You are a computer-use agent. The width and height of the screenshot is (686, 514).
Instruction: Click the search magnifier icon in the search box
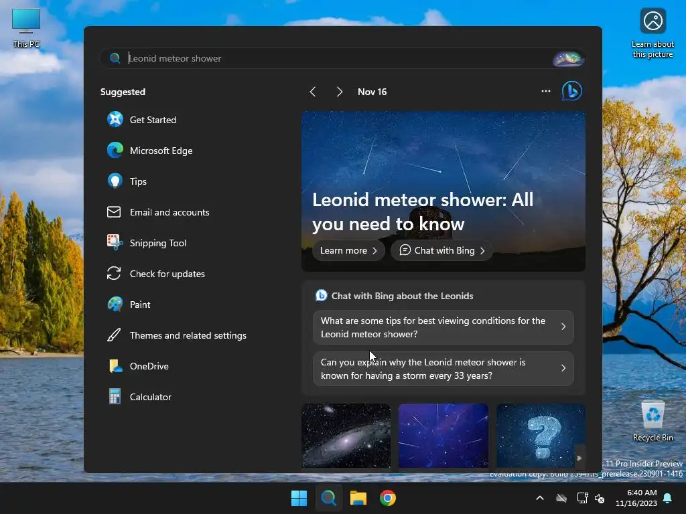(x=115, y=58)
